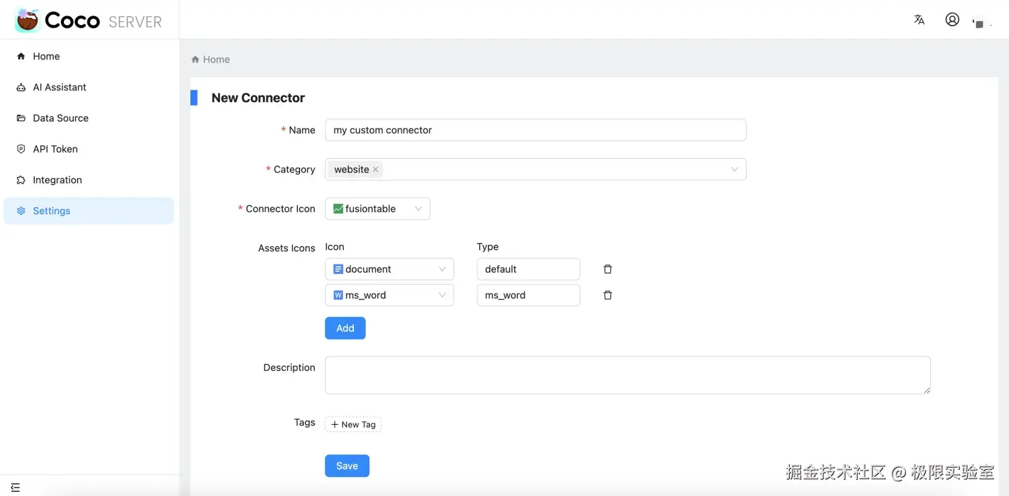The width and height of the screenshot is (1009, 496).
Task: Remove the website category tag
Action: 375,170
